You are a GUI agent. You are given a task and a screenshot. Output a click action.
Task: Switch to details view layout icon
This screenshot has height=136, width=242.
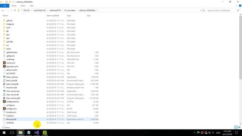pos(236,127)
